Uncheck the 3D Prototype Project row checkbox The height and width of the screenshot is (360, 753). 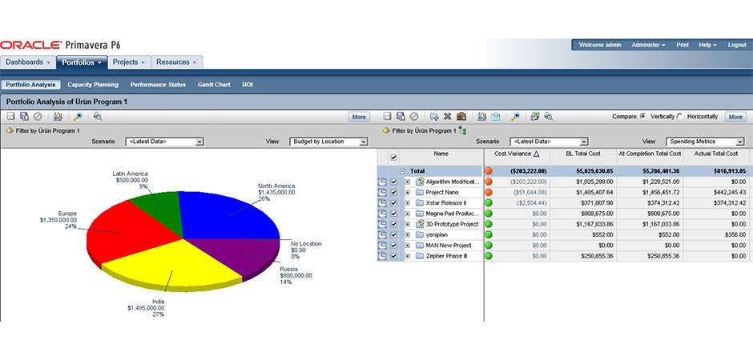point(394,224)
